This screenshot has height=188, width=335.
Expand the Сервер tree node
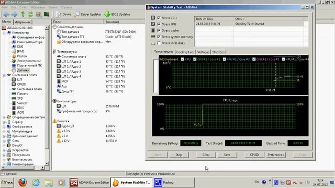click(x=4, y=122)
